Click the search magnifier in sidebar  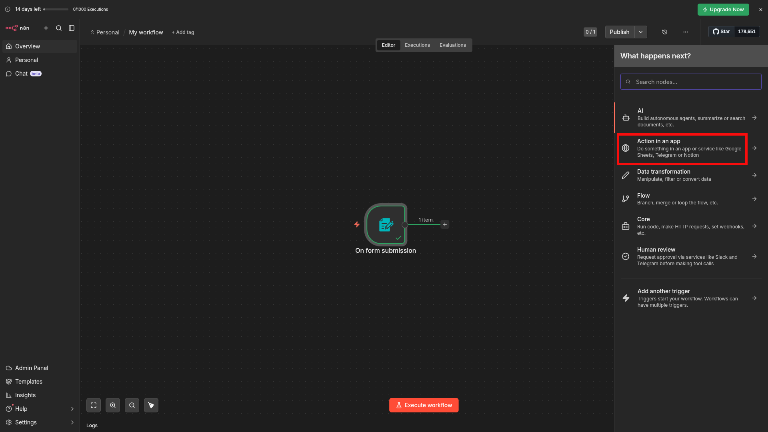(x=59, y=28)
